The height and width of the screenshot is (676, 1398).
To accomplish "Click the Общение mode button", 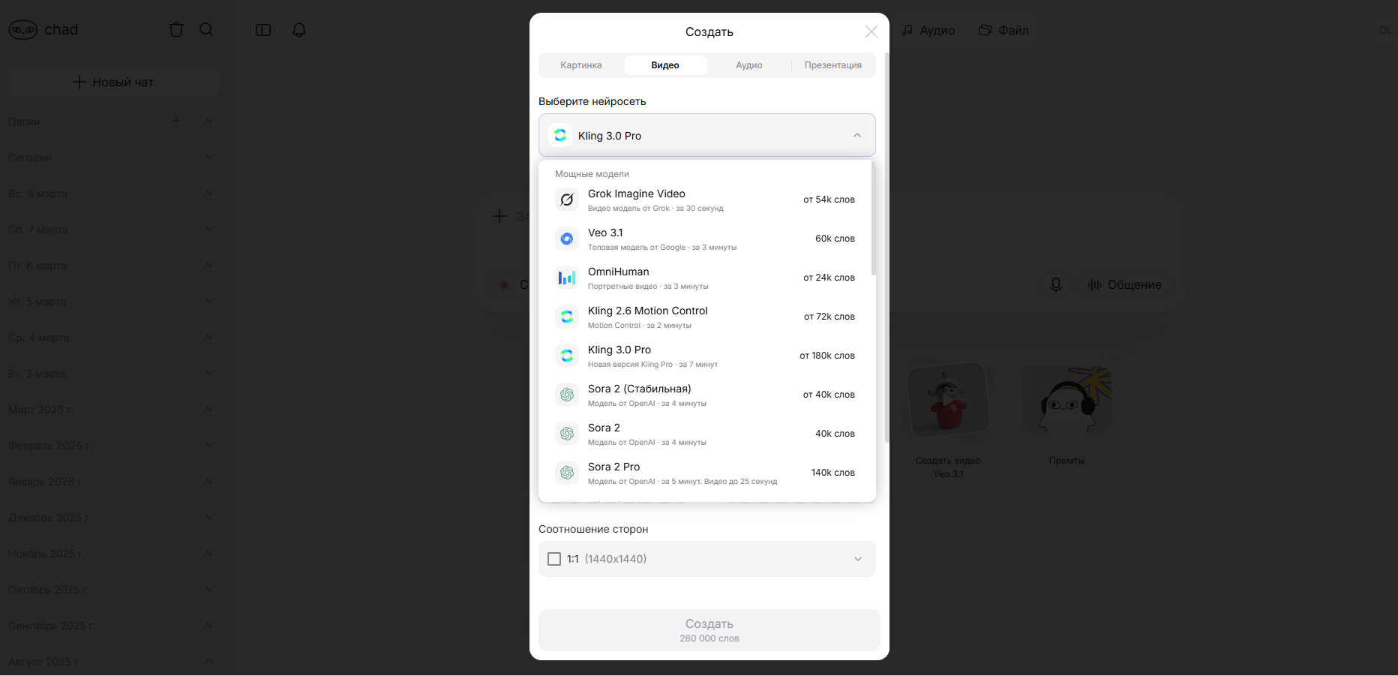I will coord(1124,285).
